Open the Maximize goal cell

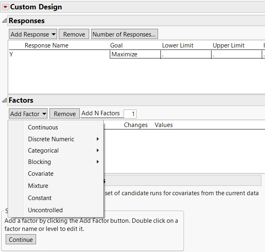pyautogui.click(x=135, y=54)
